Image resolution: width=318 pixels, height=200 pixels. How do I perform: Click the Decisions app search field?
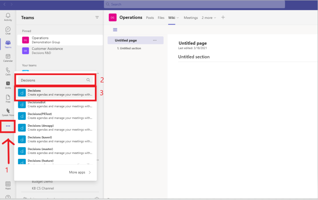[x=55, y=80]
